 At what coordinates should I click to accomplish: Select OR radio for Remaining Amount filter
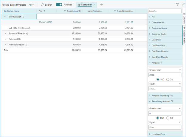(x=168, y=118)
